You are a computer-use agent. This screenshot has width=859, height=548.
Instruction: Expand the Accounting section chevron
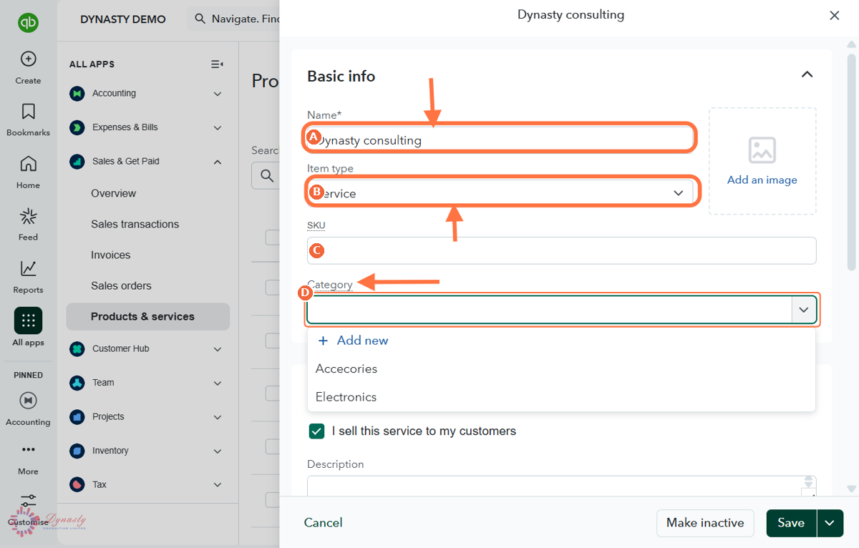pyautogui.click(x=218, y=94)
